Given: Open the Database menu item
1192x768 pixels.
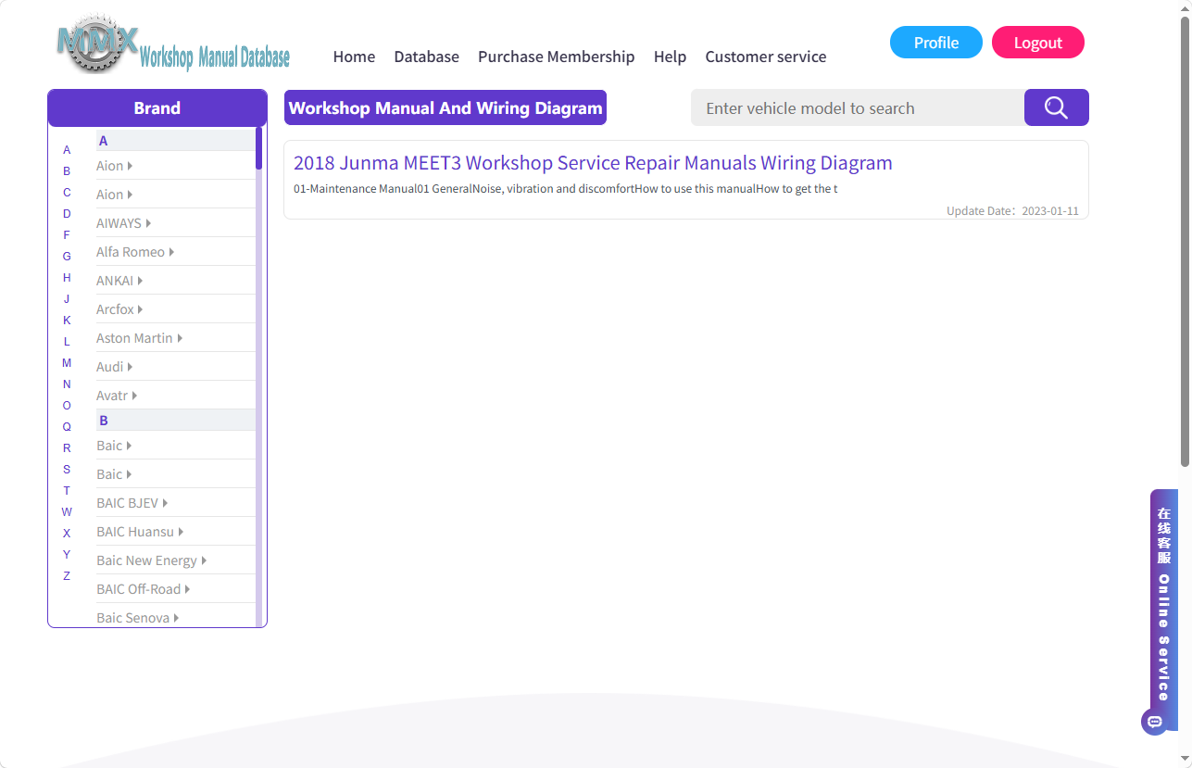Looking at the screenshot, I should pyautogui.click(x=426, y=57).
